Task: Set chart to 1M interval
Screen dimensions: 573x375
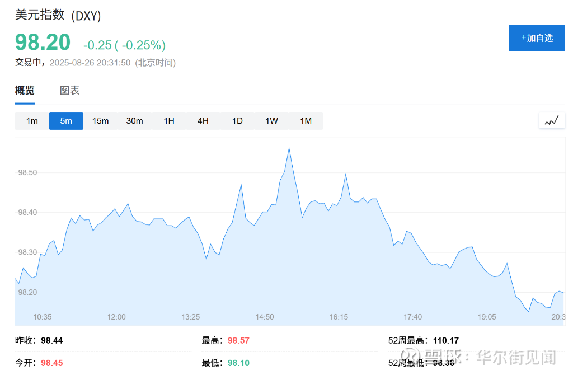Action: (x=306, y=121)
